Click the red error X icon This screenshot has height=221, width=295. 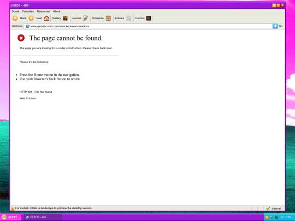(21, 38)
